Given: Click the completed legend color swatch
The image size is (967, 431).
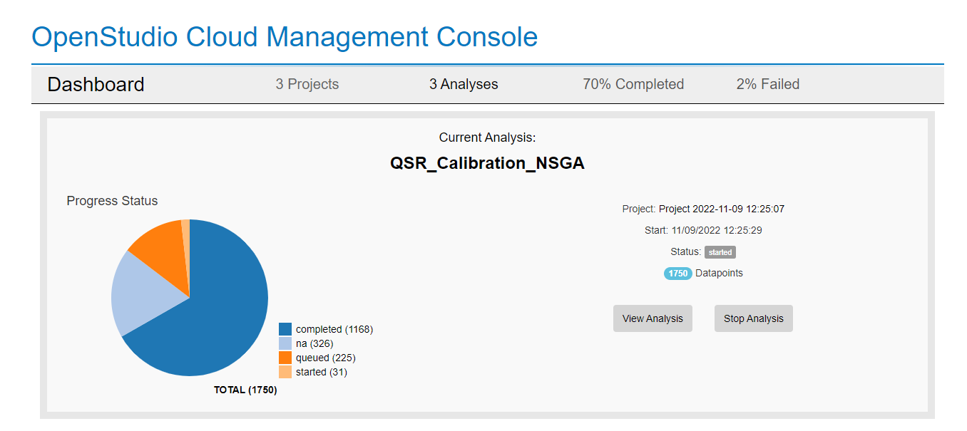Looking at the screenshot, I should [x=285, y=329].
